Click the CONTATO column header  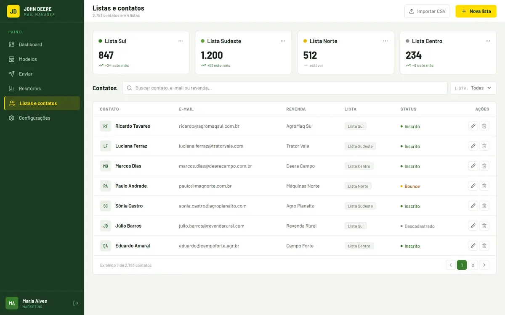[x=109, y=109]
